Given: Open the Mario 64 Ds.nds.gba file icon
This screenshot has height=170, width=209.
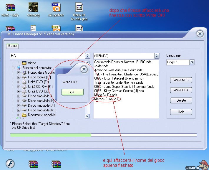Looking at the screenshot, I should (x=79, y=7).
